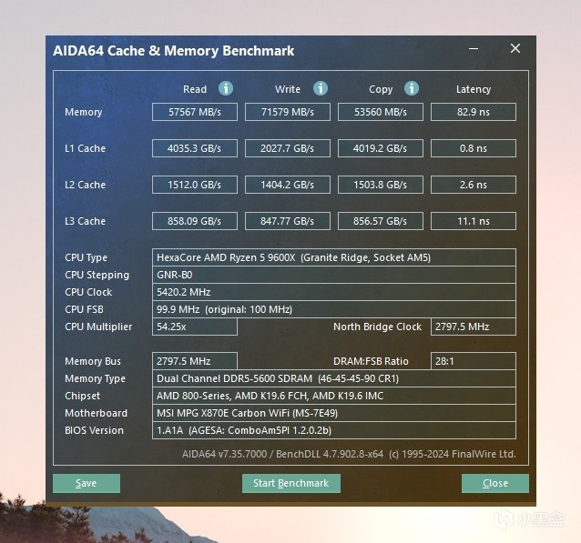Viewport: 581px width, 543px height.
Task: Click the Motherboard label
Action: click(x=96, y=413)
